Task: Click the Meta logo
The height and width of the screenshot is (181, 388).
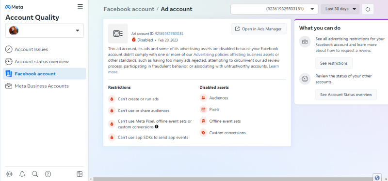Action: click(14, 7)
